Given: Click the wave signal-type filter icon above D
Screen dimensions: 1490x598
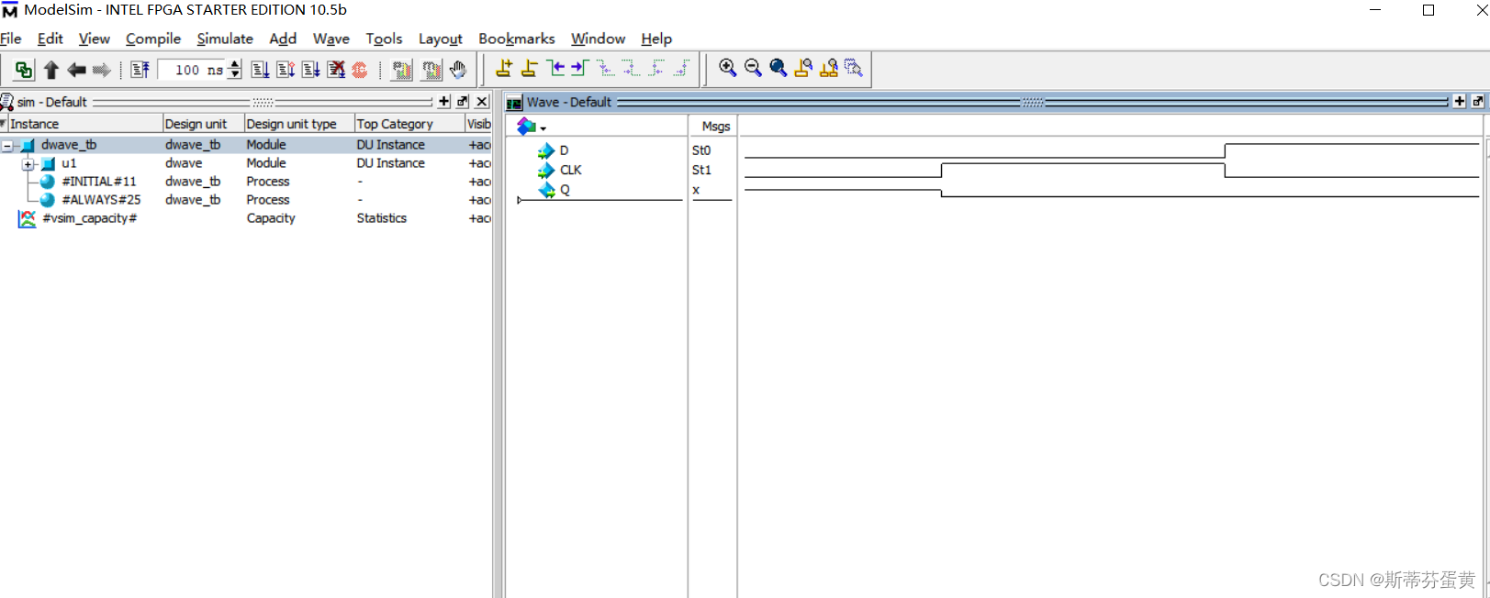Looking at the screenshot, I should 526,127.
